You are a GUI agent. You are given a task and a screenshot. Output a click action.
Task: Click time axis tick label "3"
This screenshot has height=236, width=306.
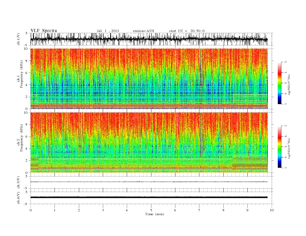(103, 210)
